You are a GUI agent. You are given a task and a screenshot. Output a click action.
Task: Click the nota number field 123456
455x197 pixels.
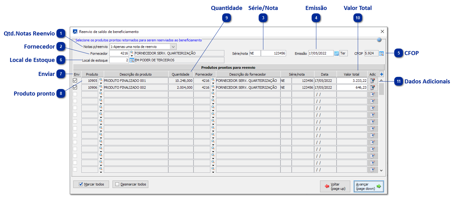point(273,54)
